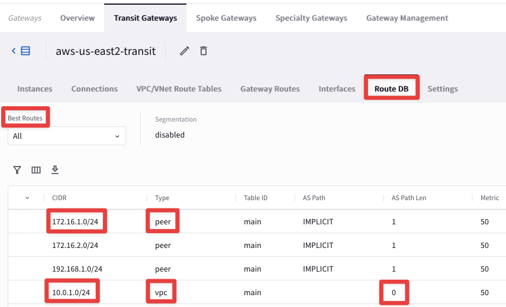Image resolution: width=506 pixels, height=307 pixels.
Task: Open the VPC/VNet Route Tables tab
Action: 179,89
